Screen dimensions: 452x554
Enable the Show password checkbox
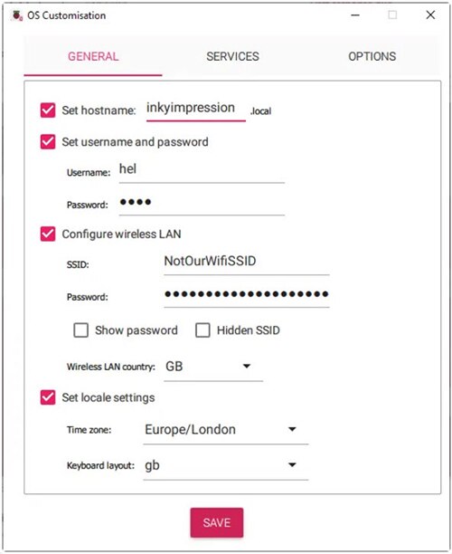pos(80,330)
